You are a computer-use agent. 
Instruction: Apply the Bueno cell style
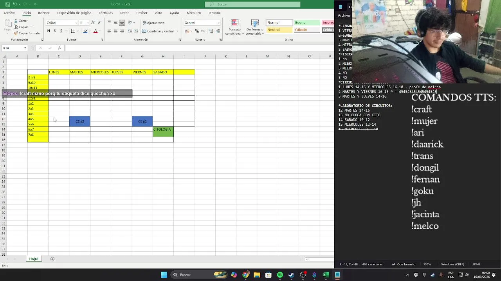tap(307, 23)
